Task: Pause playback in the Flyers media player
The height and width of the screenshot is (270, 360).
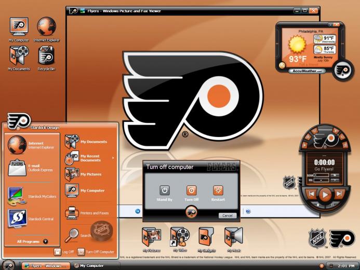Action: click(332, 205)
